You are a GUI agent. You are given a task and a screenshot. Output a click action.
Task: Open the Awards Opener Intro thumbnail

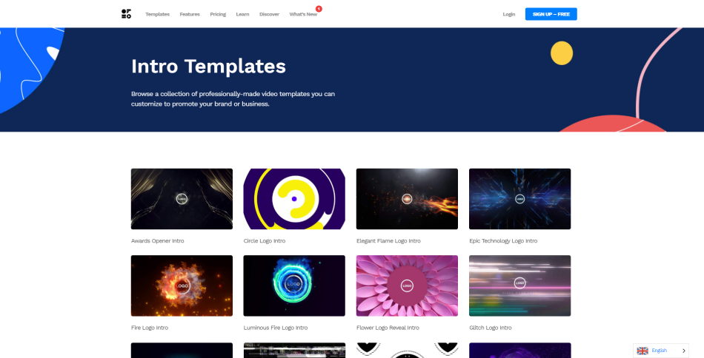tap(182, 198)
